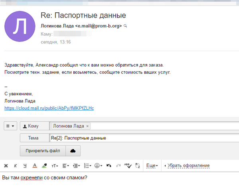Open compose options hamburger menu
This screenshot has height=193, width=239.
tap(10, 126)
